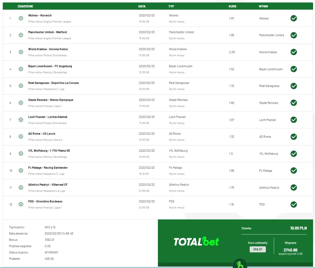
Task: Click the 10.00 PLN stake amount
Action: click(298, 228)
